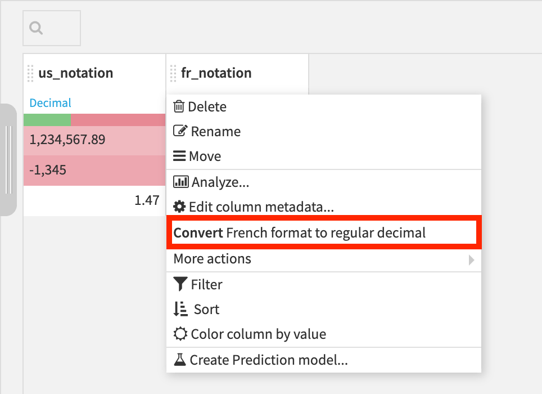Image resolution: width=542 pixels, height=394 pixels.
Task: Click the green valid portion of quality bar
Action: pos(47,120)
